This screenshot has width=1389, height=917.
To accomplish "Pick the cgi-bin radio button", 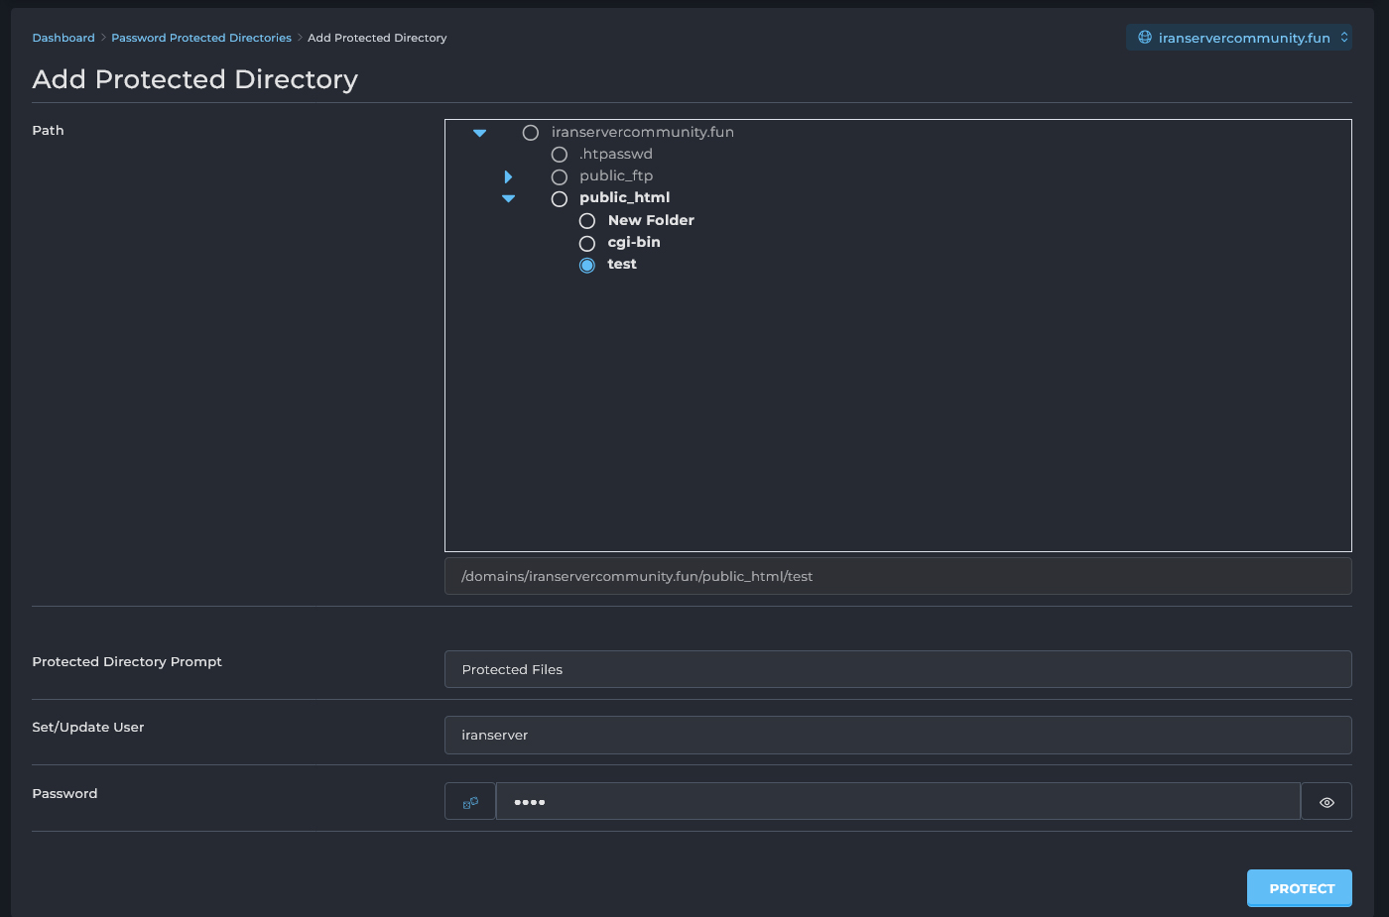I will 587,243.
